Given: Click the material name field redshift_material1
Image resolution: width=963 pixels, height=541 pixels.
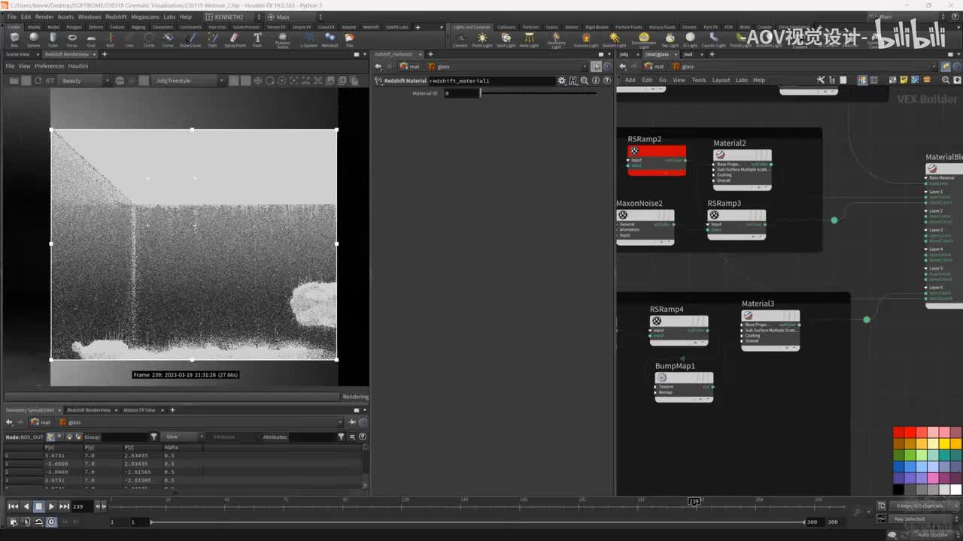Looking at the screenshot, I should [491, 80].
